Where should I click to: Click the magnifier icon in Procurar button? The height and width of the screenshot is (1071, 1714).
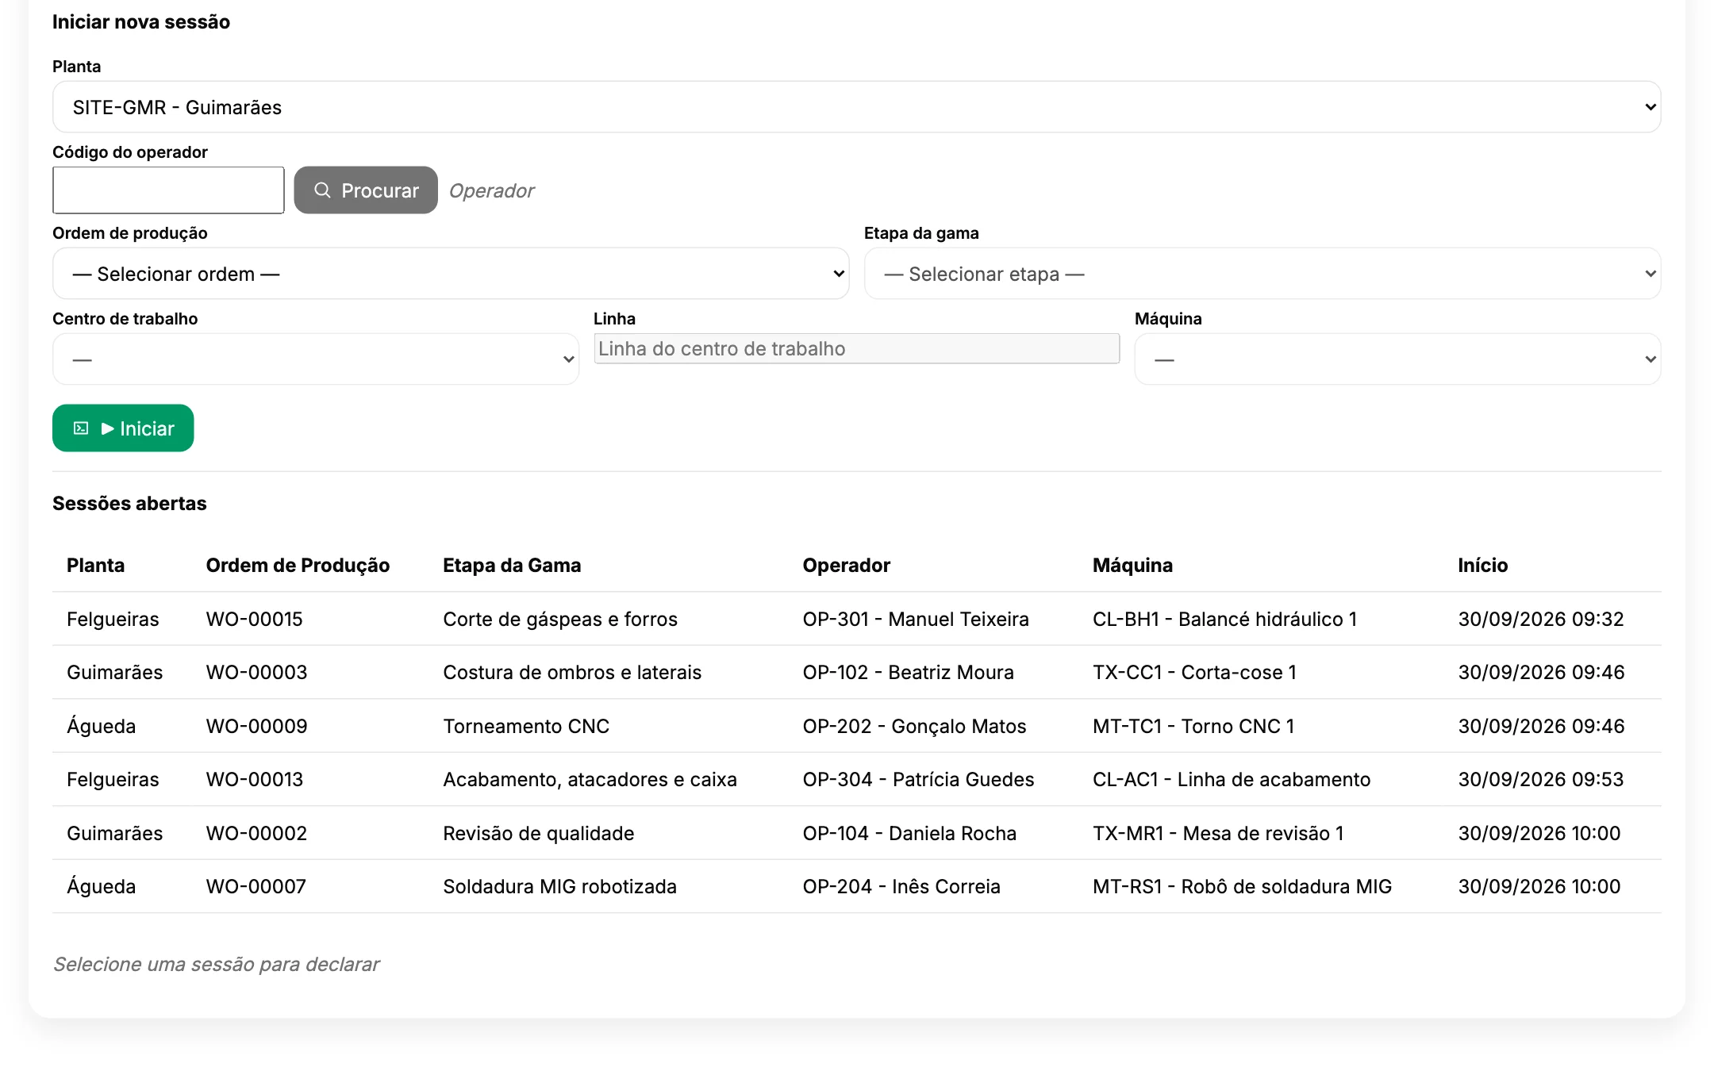tap(322, 190)
